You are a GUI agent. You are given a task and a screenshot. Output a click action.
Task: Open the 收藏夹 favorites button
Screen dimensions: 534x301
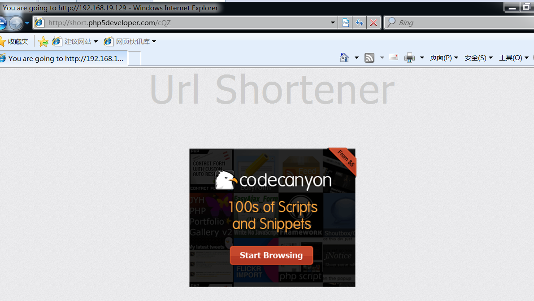pos(15,42)
